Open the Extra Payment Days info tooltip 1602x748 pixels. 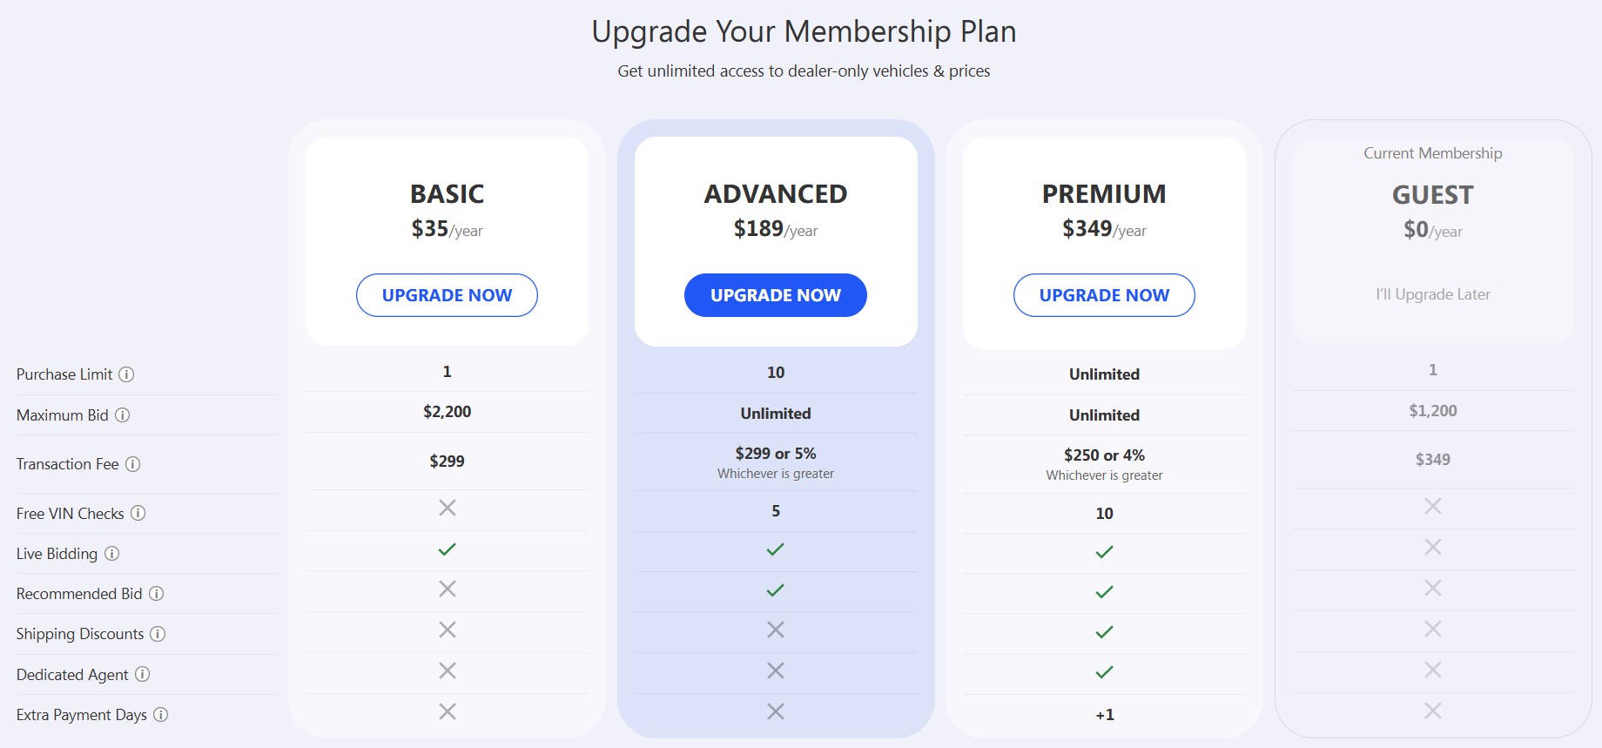(159, 715)
